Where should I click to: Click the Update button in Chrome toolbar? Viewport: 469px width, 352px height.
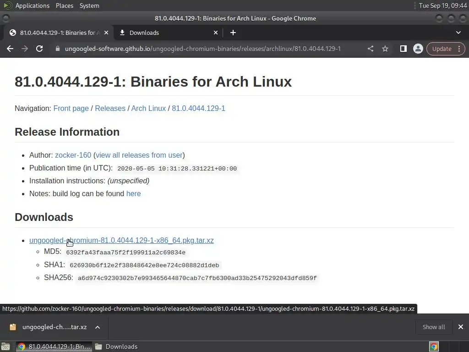coord(442,49)
